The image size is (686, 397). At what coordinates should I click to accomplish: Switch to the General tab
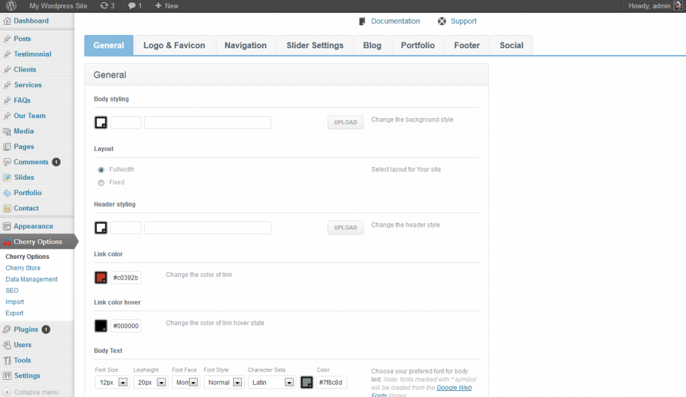click(x=109, y=45)
